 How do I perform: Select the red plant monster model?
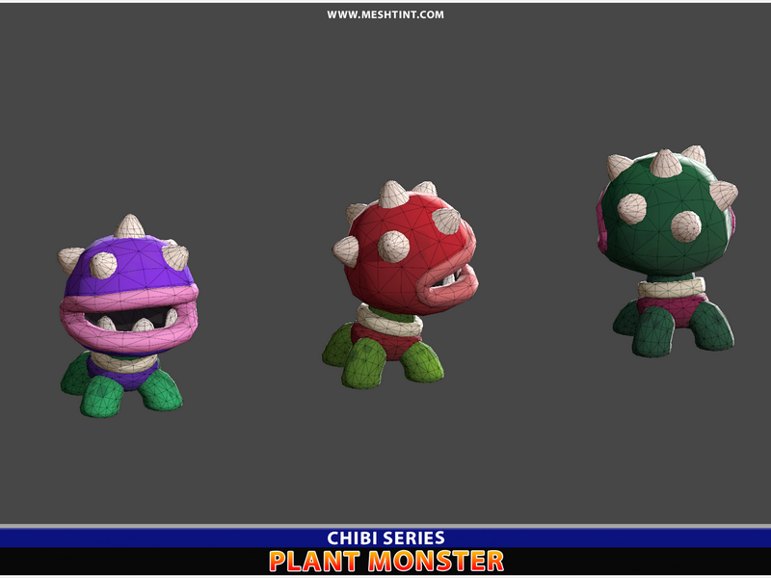400,284
